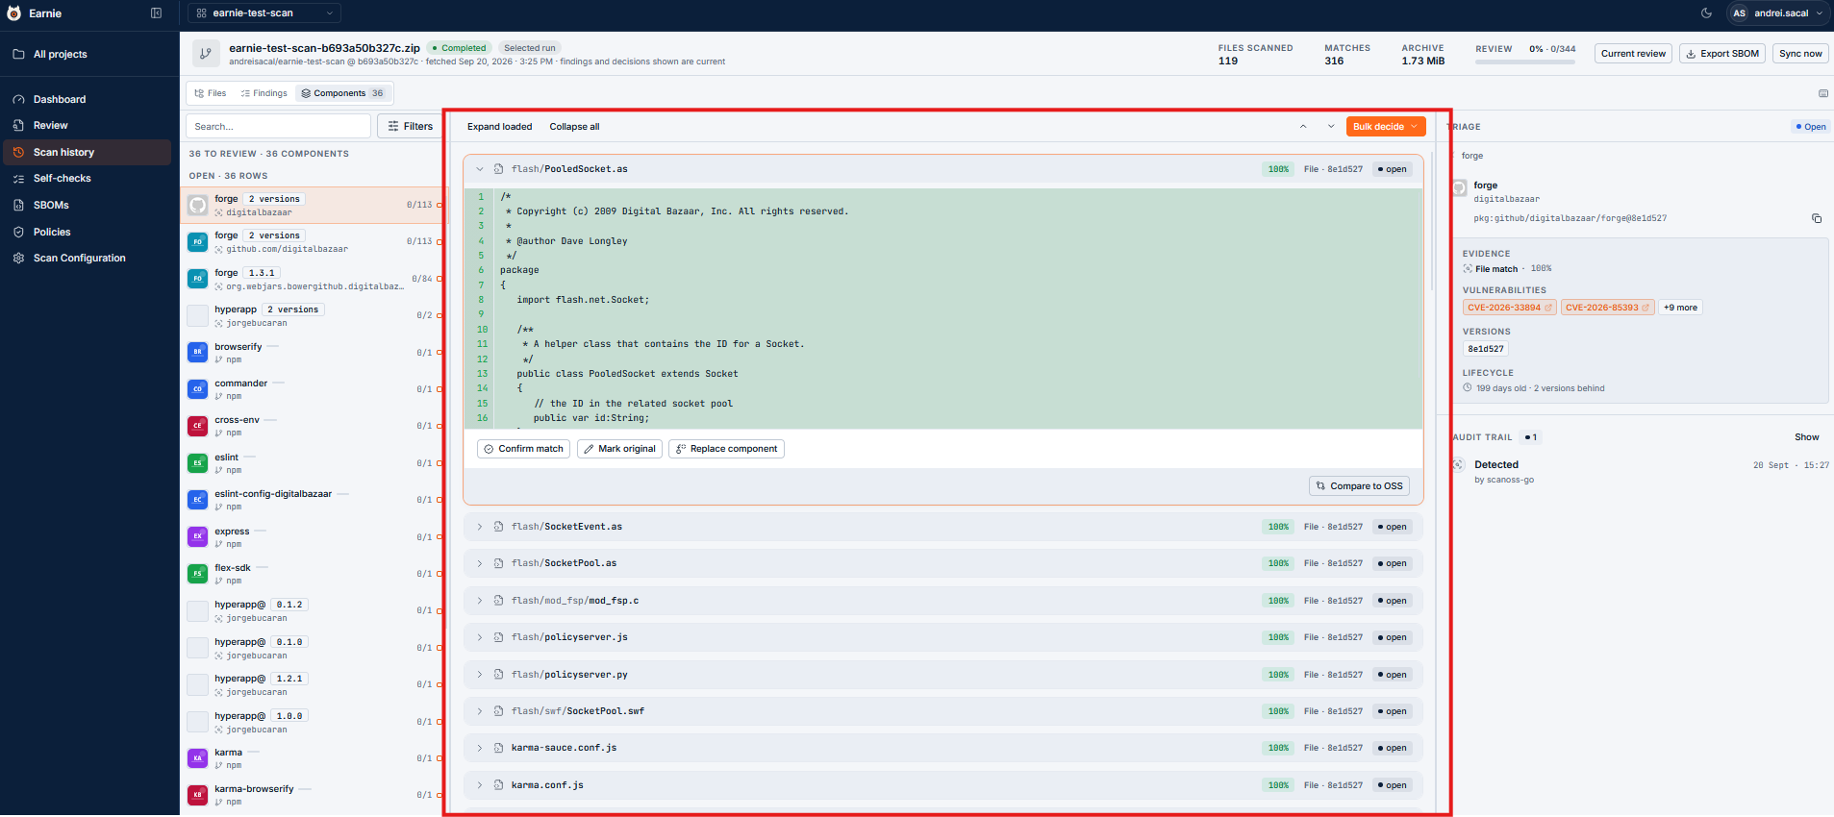The height and width of the screenshot is (817, 1834).
Task: Open the Filters button
Action: (410, 126)
